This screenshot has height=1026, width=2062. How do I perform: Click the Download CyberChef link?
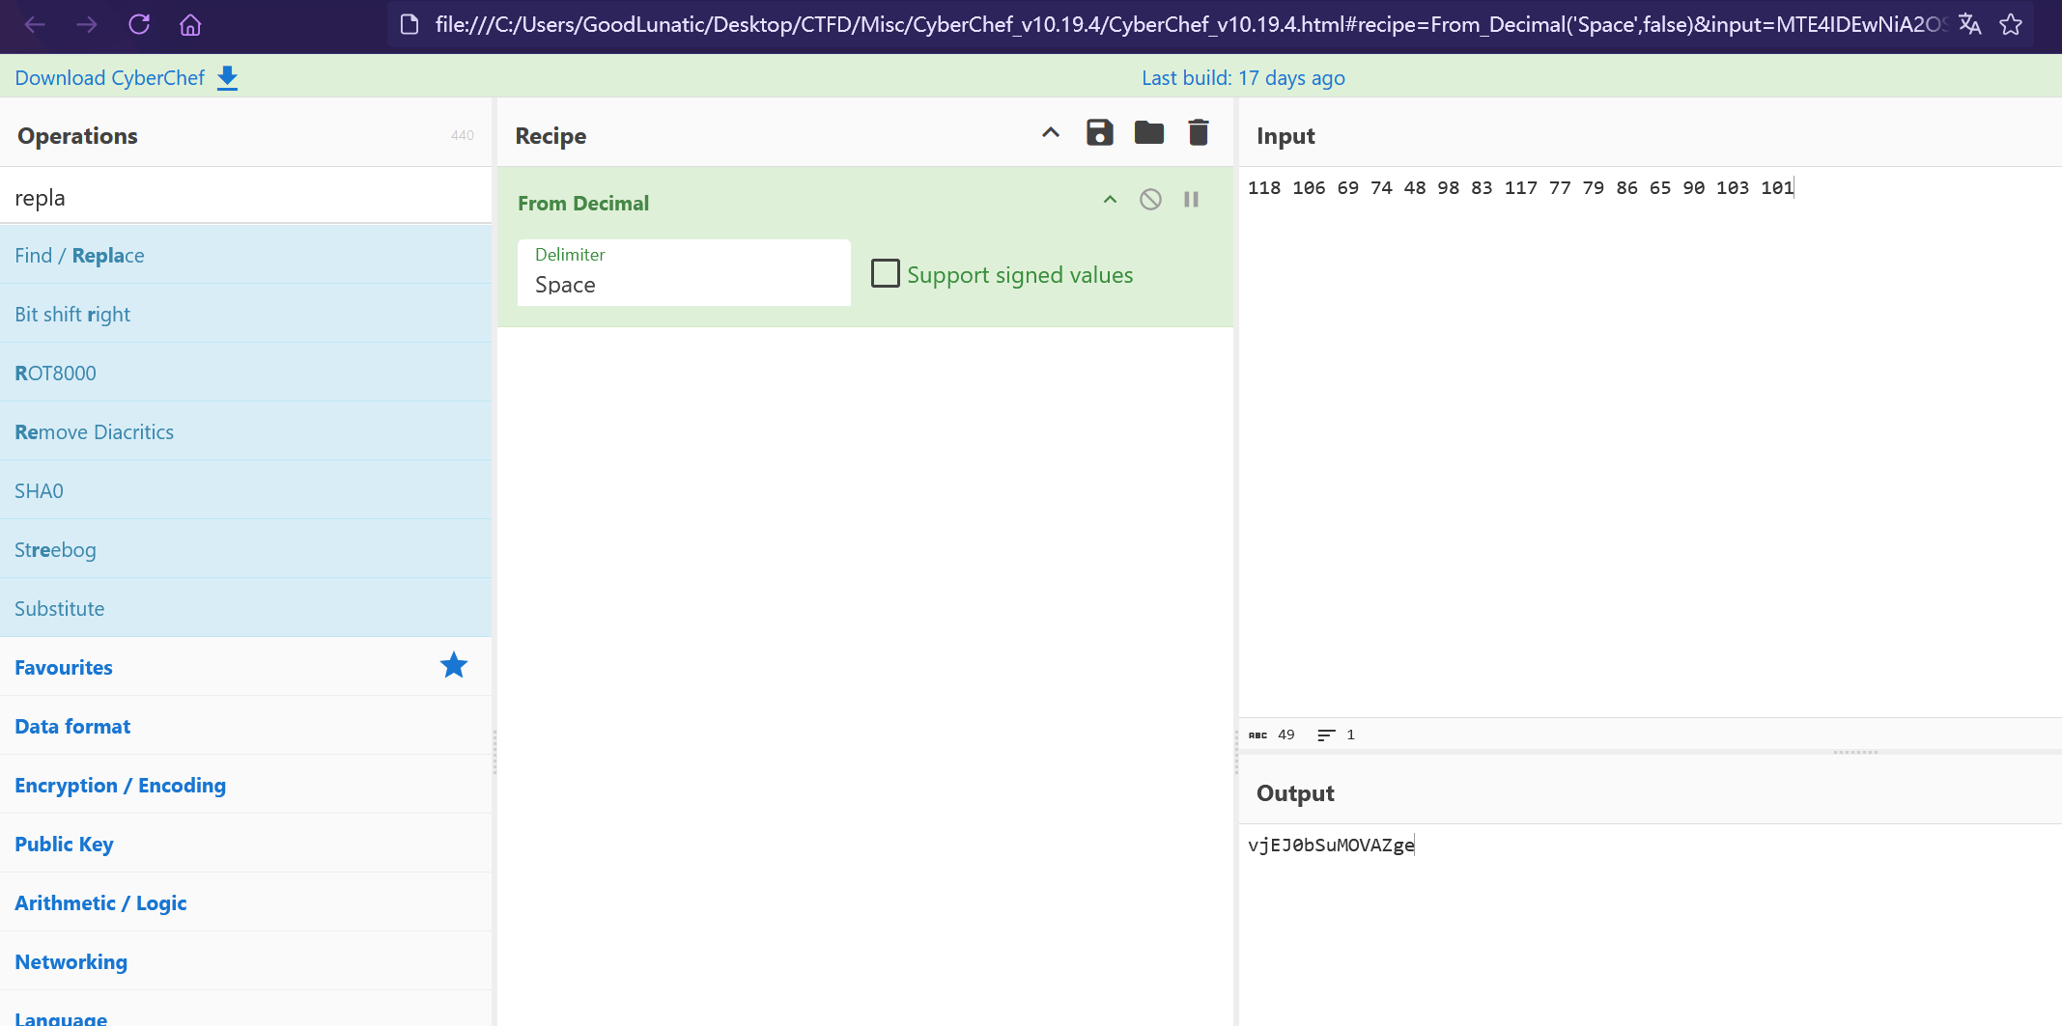tap(110, 78)
